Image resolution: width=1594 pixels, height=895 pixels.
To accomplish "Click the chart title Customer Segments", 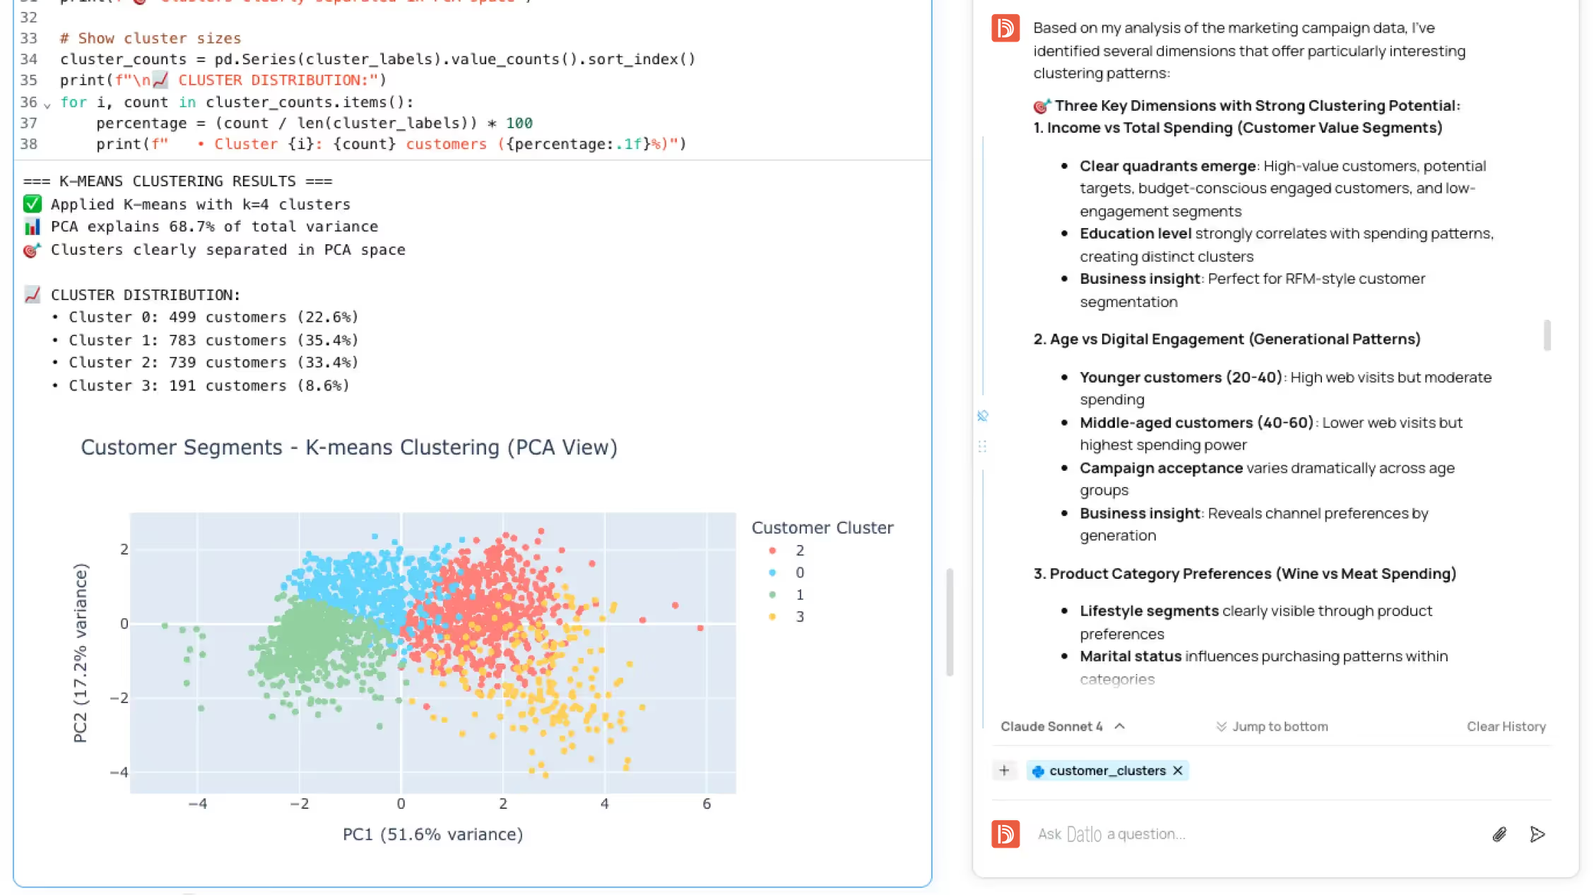I will point(349,448).
